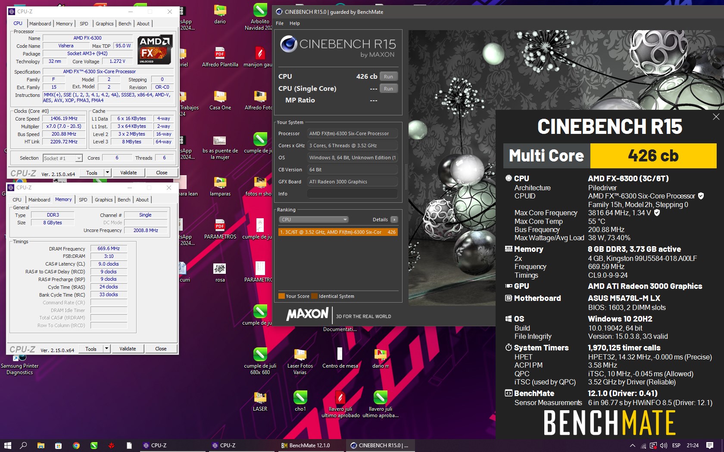The height and width of the screenshot is (452, 724).
Task: Switch to Mainboard tab in upper CPU-Z window
Action: [x=40, y=24]
